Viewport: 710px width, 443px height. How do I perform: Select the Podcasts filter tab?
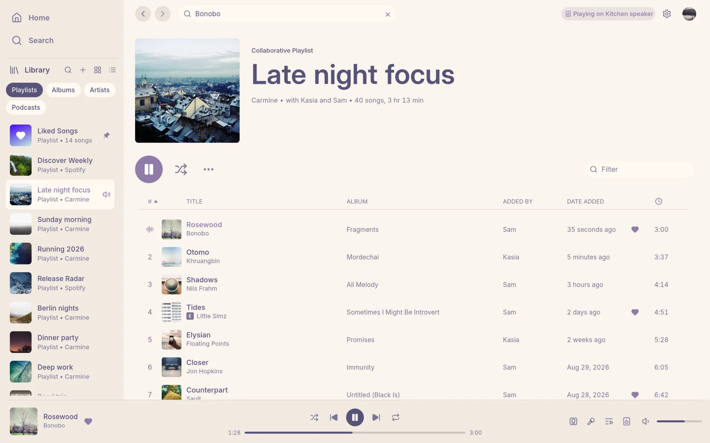point(26,107)
